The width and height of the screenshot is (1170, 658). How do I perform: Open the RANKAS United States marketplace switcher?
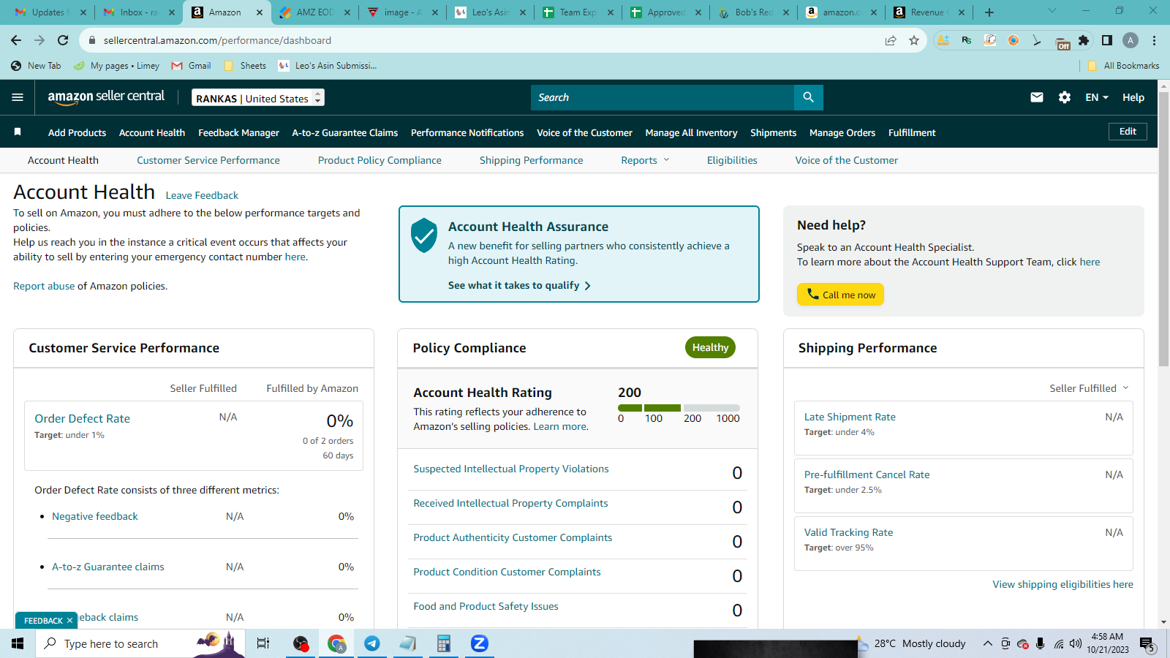tap(258, 98)
